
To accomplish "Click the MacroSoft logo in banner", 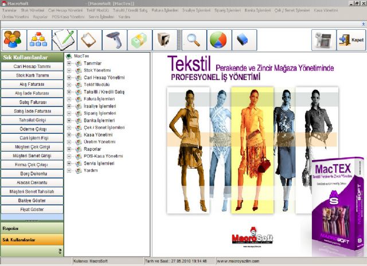I will 252,236.
